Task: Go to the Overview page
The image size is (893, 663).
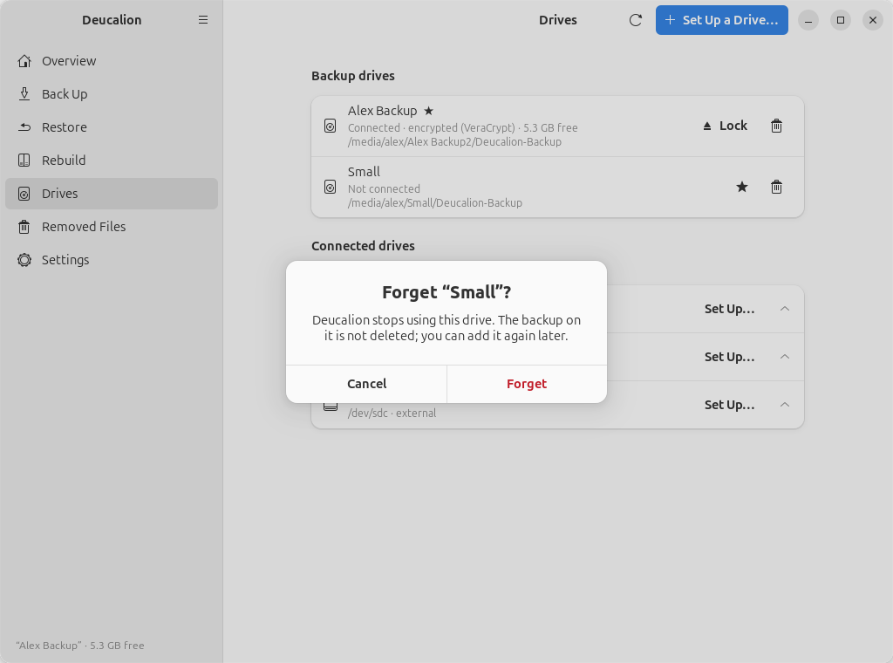Action: [112, 61]
